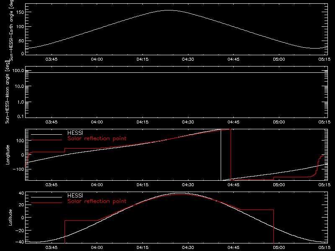Click the HESSI legend label in Latitude plot

point(75,195)
